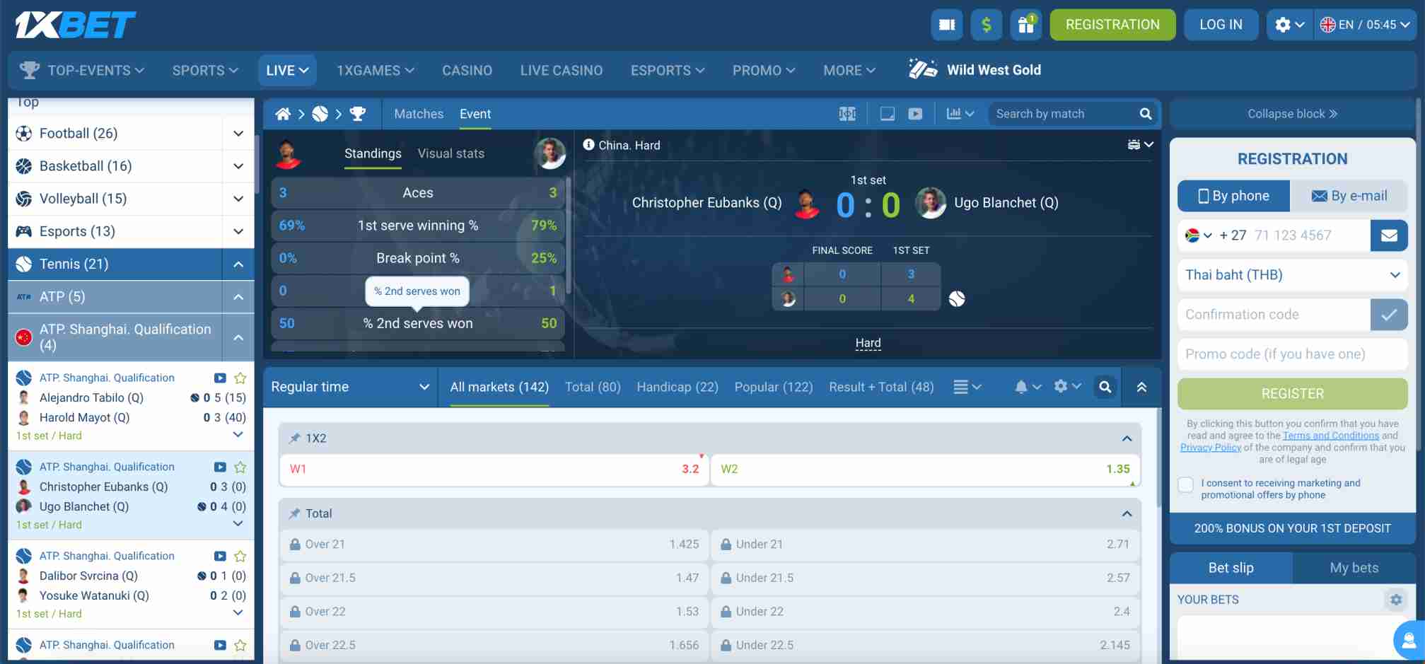Open the notification bell icon in the markets toolbar

point(1020,387)
